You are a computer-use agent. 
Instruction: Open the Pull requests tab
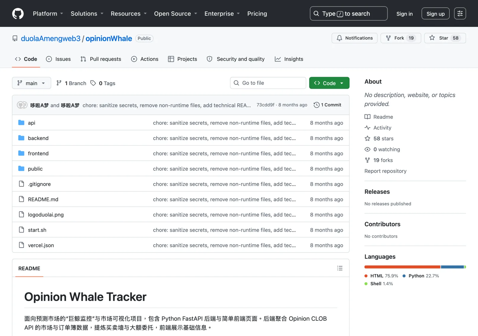101,59
